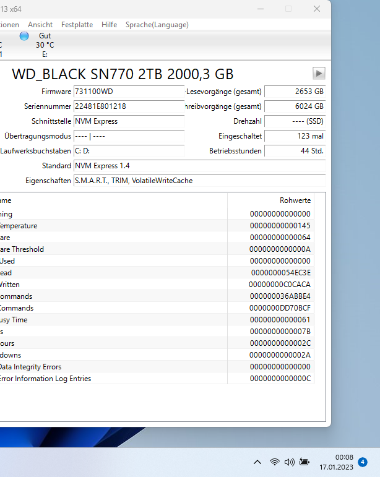Show hidden tray icons chevron
This screenshot has width=380, height=477.
click(x=257, y=462)
